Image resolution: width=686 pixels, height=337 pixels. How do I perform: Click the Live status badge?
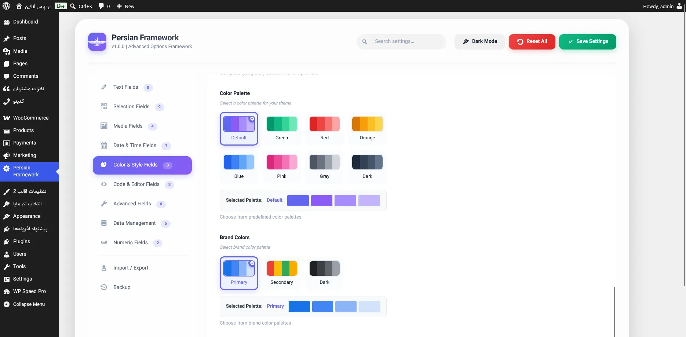[x=61, y=6]
